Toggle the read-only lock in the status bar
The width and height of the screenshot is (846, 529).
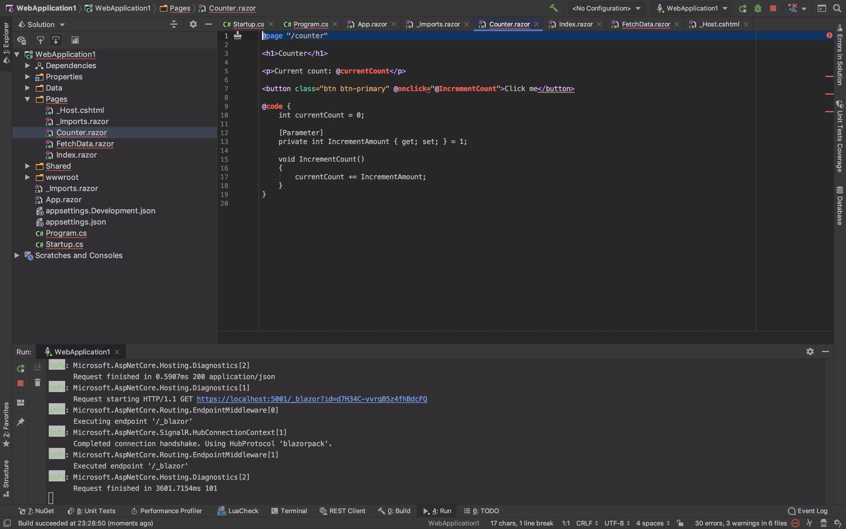(680, 523)
